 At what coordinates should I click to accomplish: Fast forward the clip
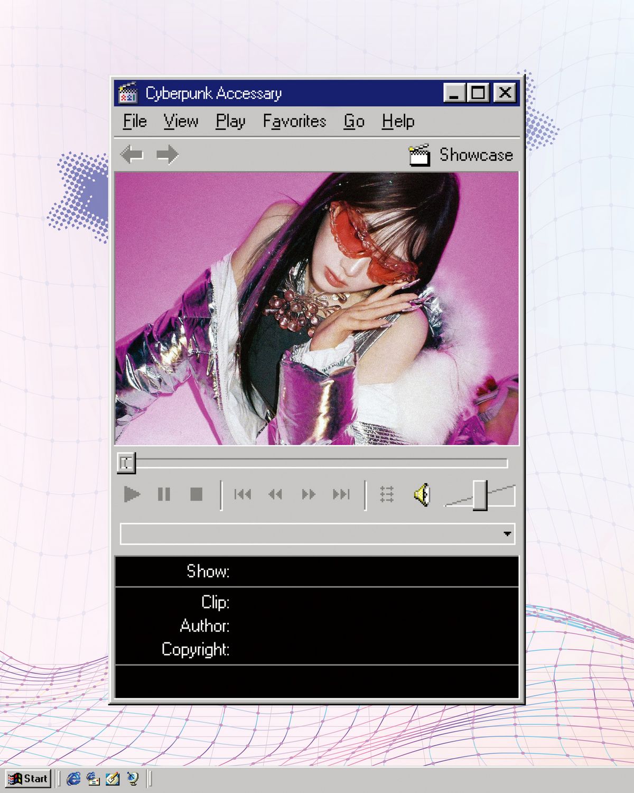click(309, 494)
